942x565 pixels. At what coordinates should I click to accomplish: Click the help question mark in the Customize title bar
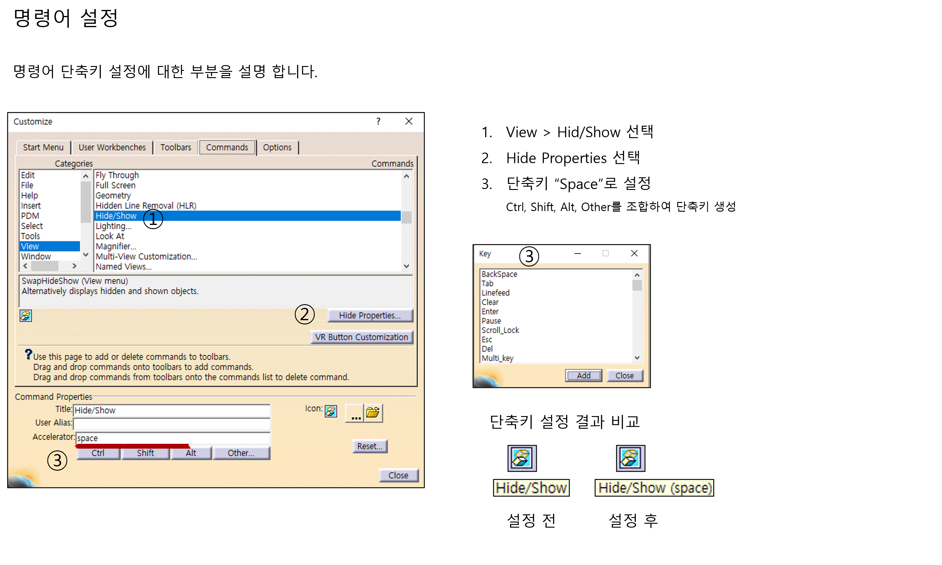click(378, 122)
